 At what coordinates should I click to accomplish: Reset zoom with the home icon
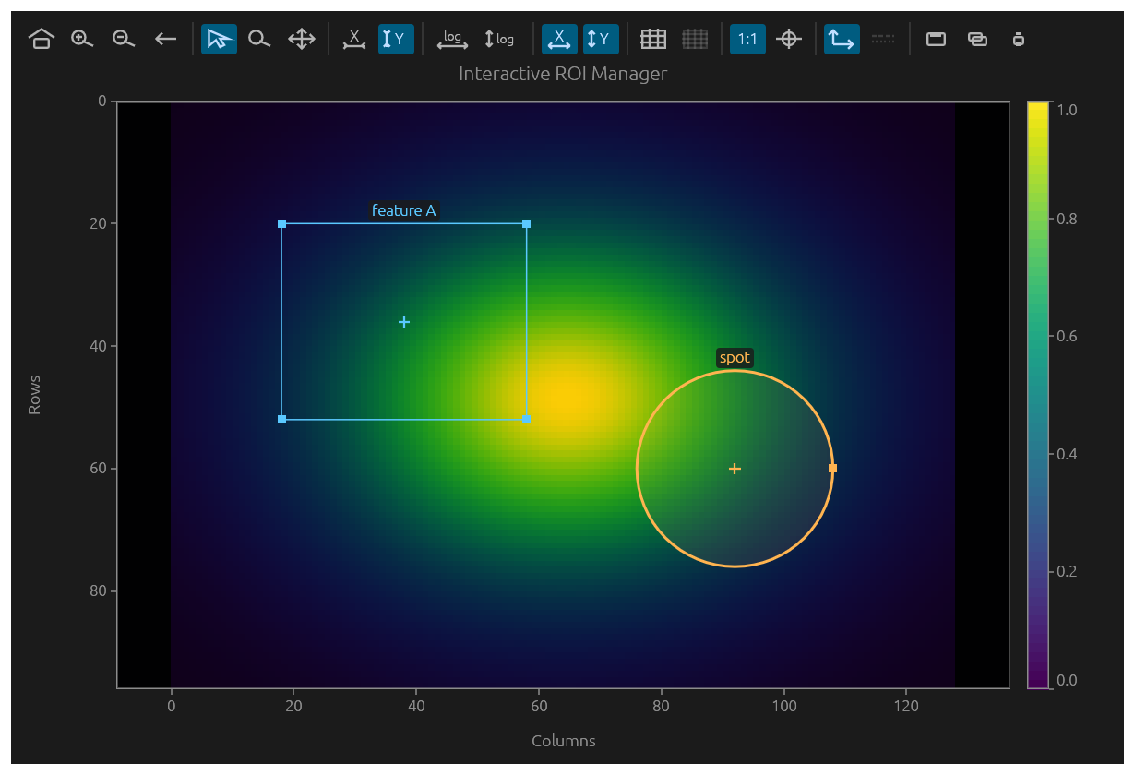pos(41,39)
